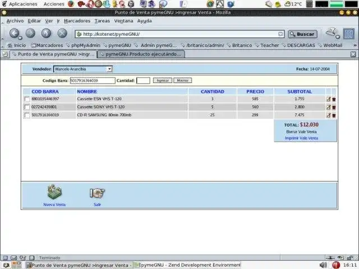Open the Ver menu
This screenshot has width=359, height=269.
(x=49, y=21)
